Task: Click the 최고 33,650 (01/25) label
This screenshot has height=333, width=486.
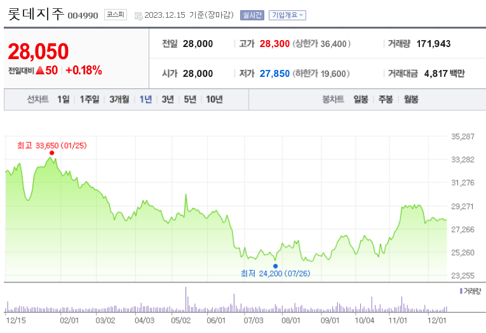Action: (51, 146)
